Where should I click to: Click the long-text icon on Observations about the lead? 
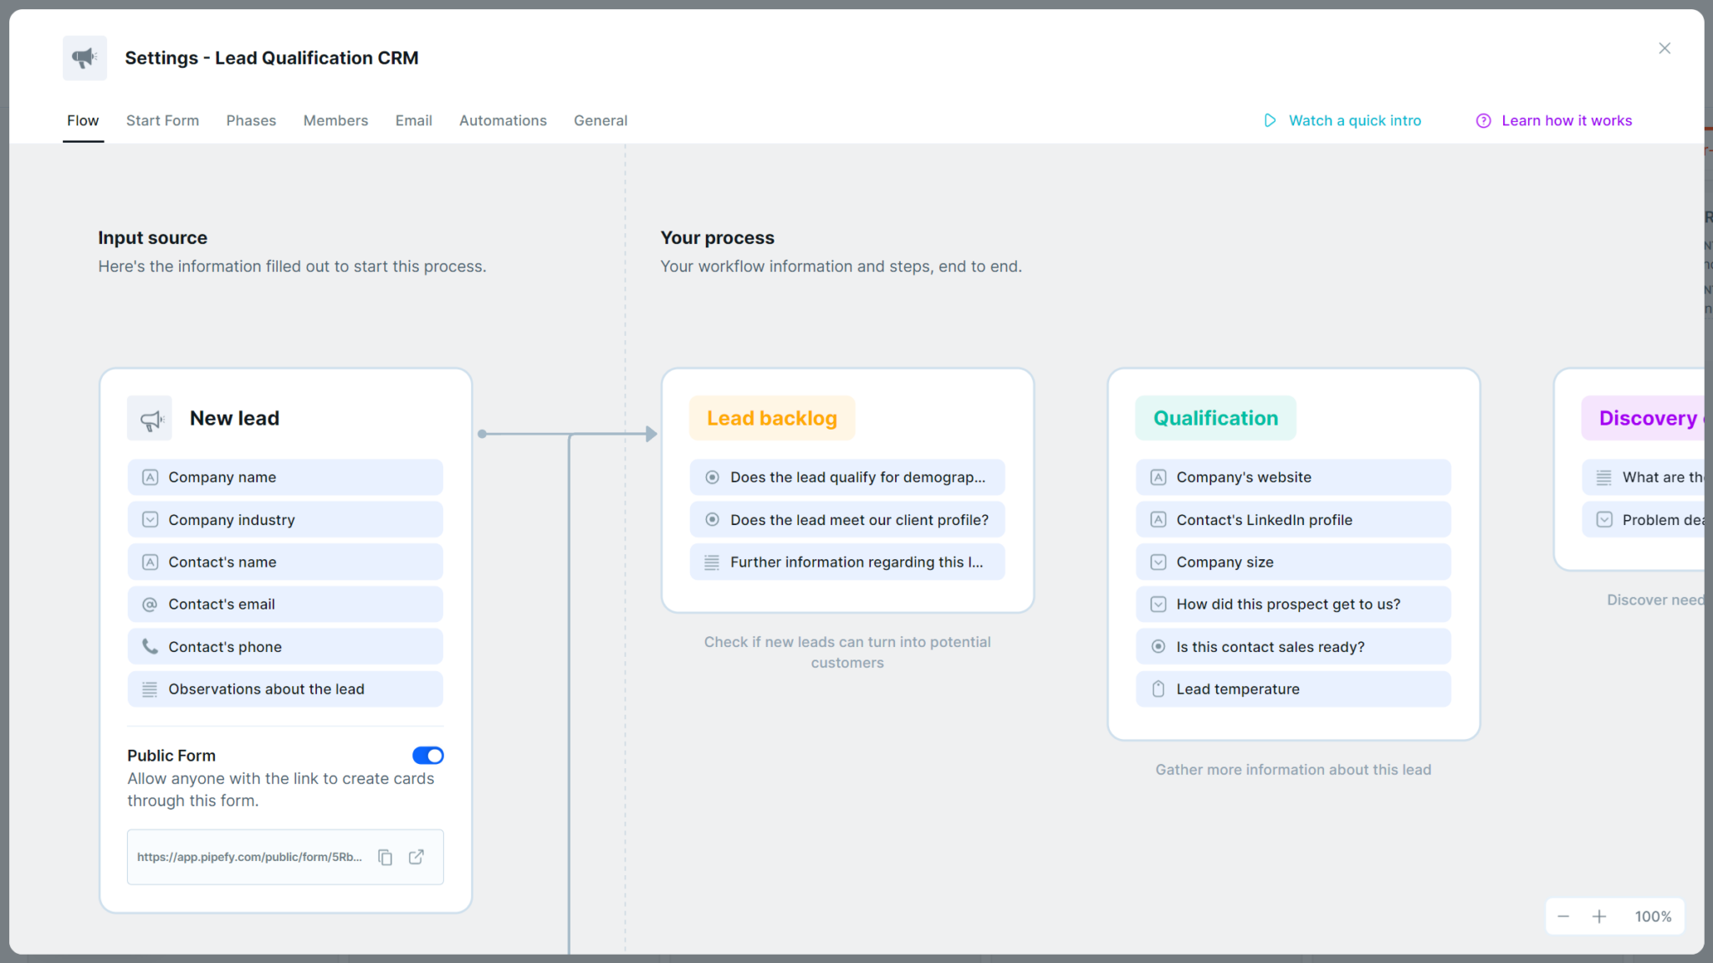[150, 689]
